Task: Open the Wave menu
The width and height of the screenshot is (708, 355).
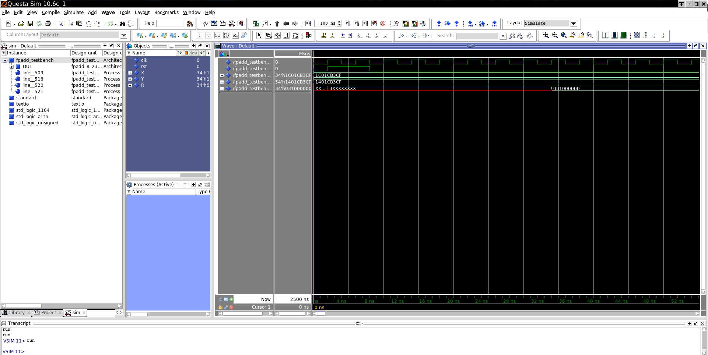Action: (x=108, y=12)
